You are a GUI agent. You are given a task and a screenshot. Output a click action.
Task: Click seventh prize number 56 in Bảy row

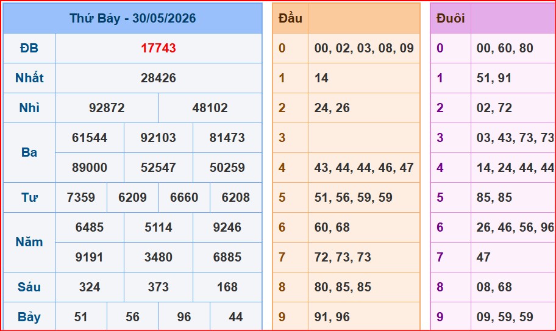tap(132, 317)
